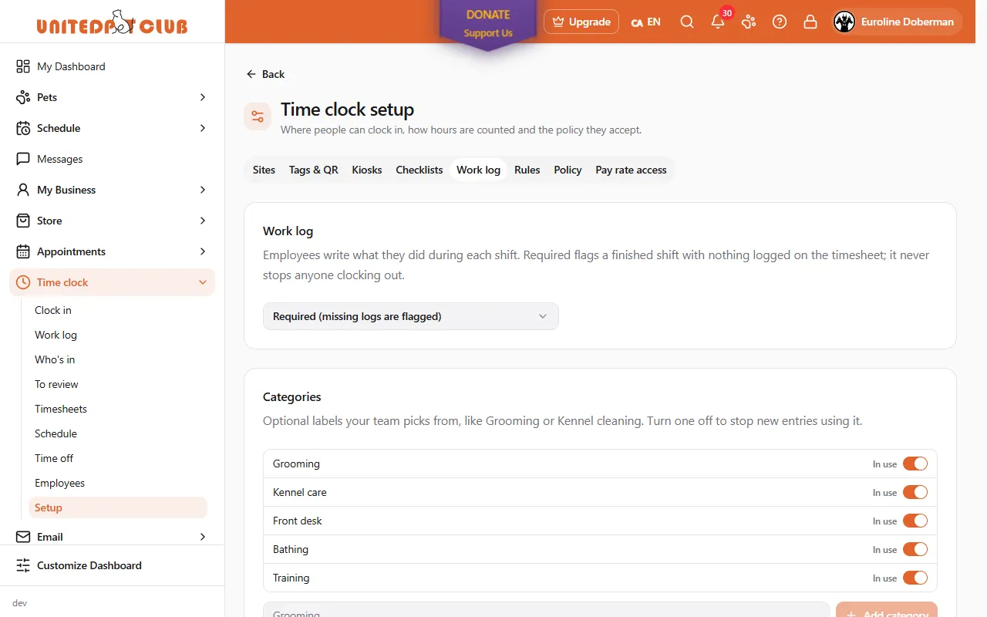Click the Upgrade button
Screen dimensions: 987x617
pos(581,22)
